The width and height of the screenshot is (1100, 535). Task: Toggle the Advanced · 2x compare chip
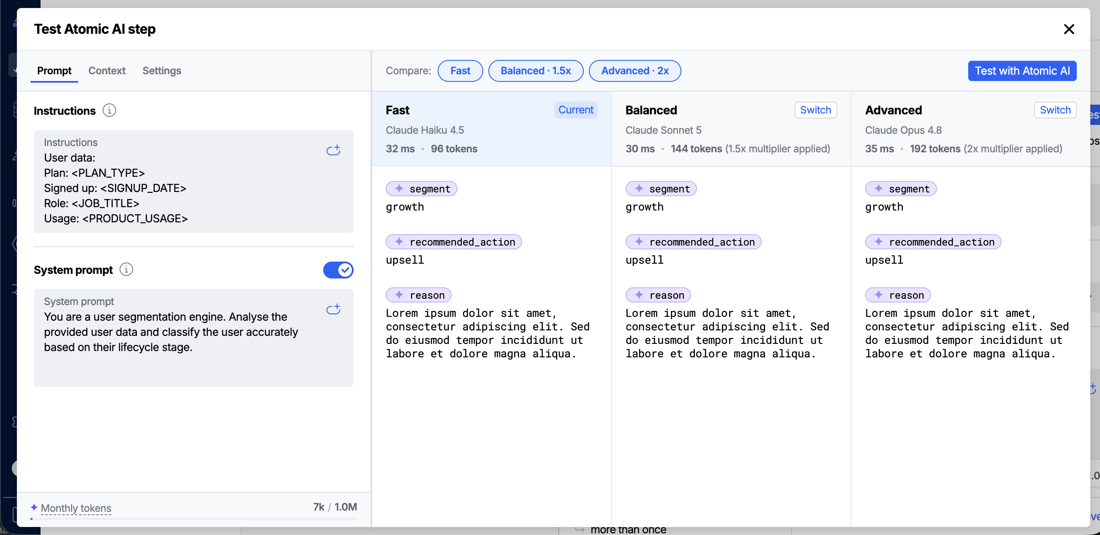tap(634, 71)
